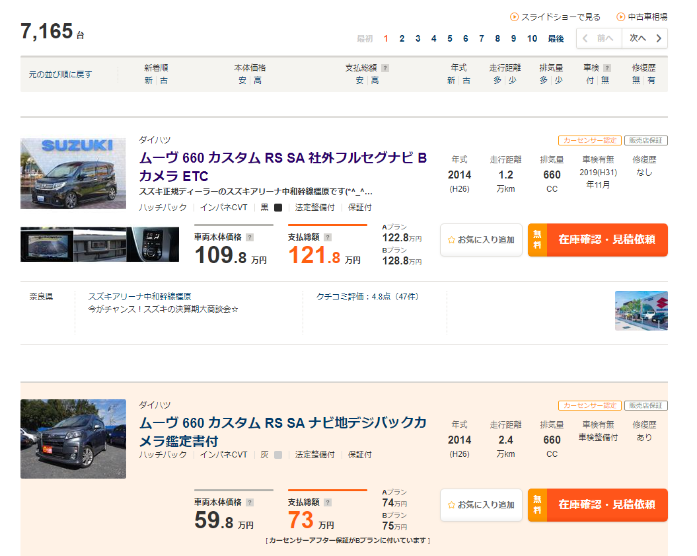Filter 車検 by 無 none
This screenshot has height=556, width=697.
pos(605,81)
